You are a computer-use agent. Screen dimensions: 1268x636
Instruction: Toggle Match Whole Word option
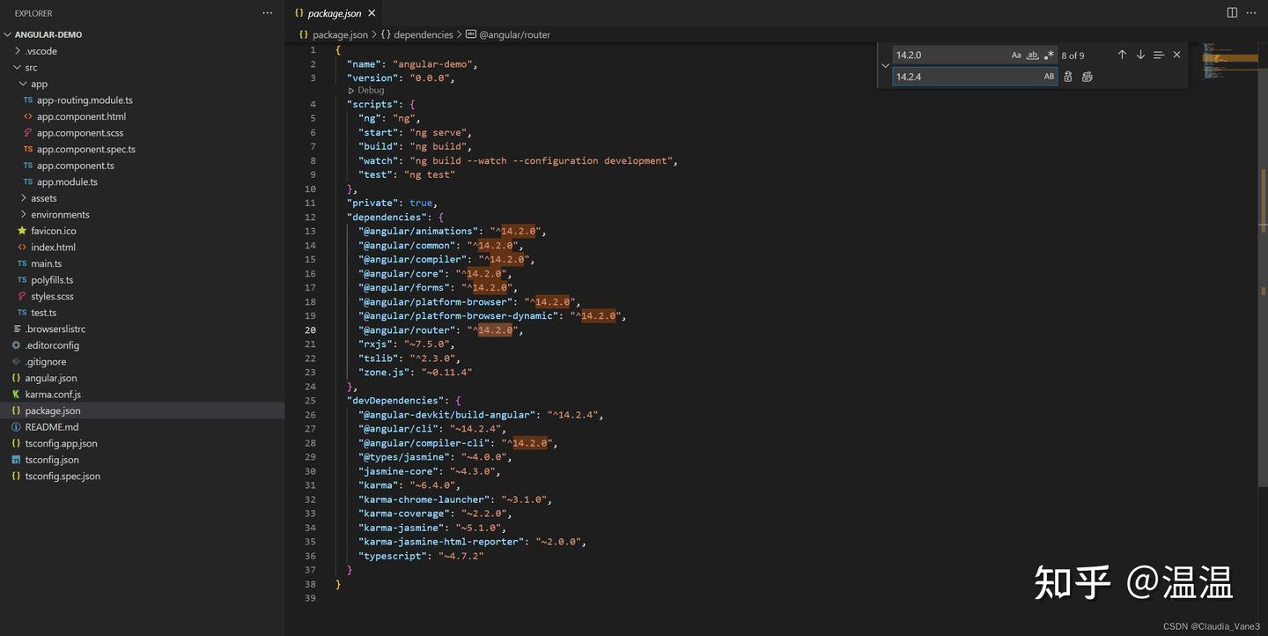tap(1033, 55)
